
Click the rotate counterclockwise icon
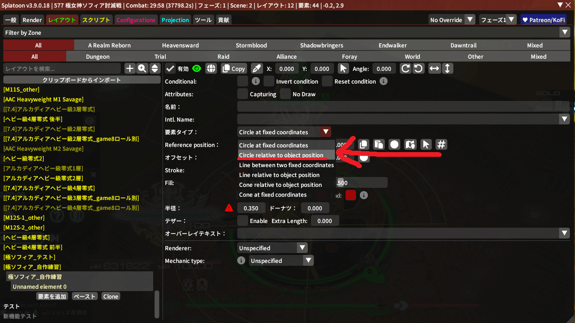[418, 69]
